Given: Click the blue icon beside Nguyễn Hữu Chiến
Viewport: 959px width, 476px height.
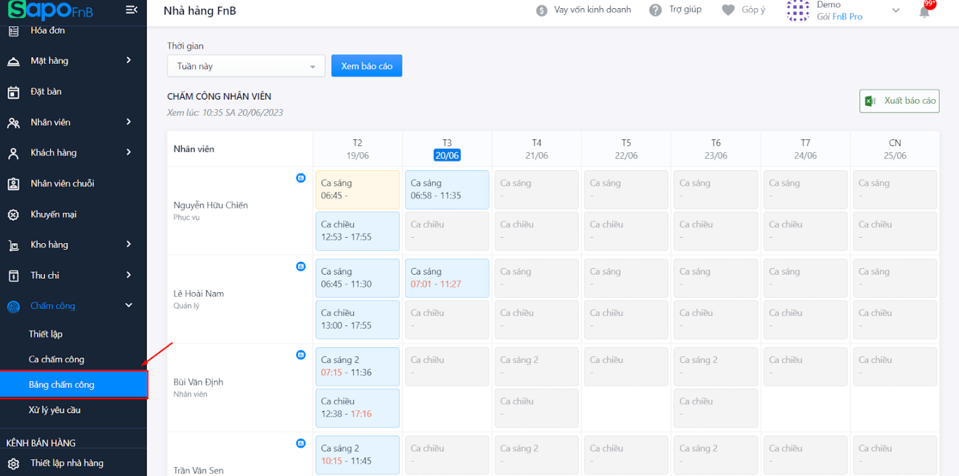Looking at the screenshot, I should (x=301, y=178).
